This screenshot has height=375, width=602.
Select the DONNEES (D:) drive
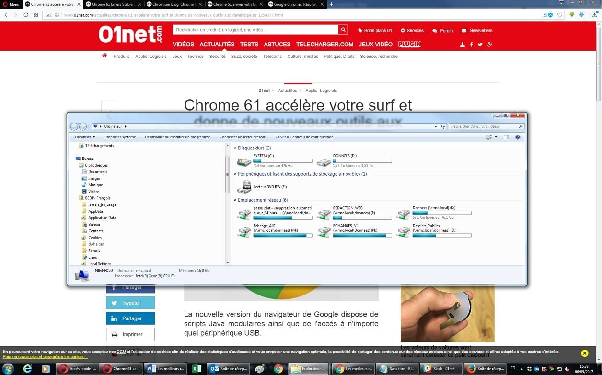[x=354, y=160]
